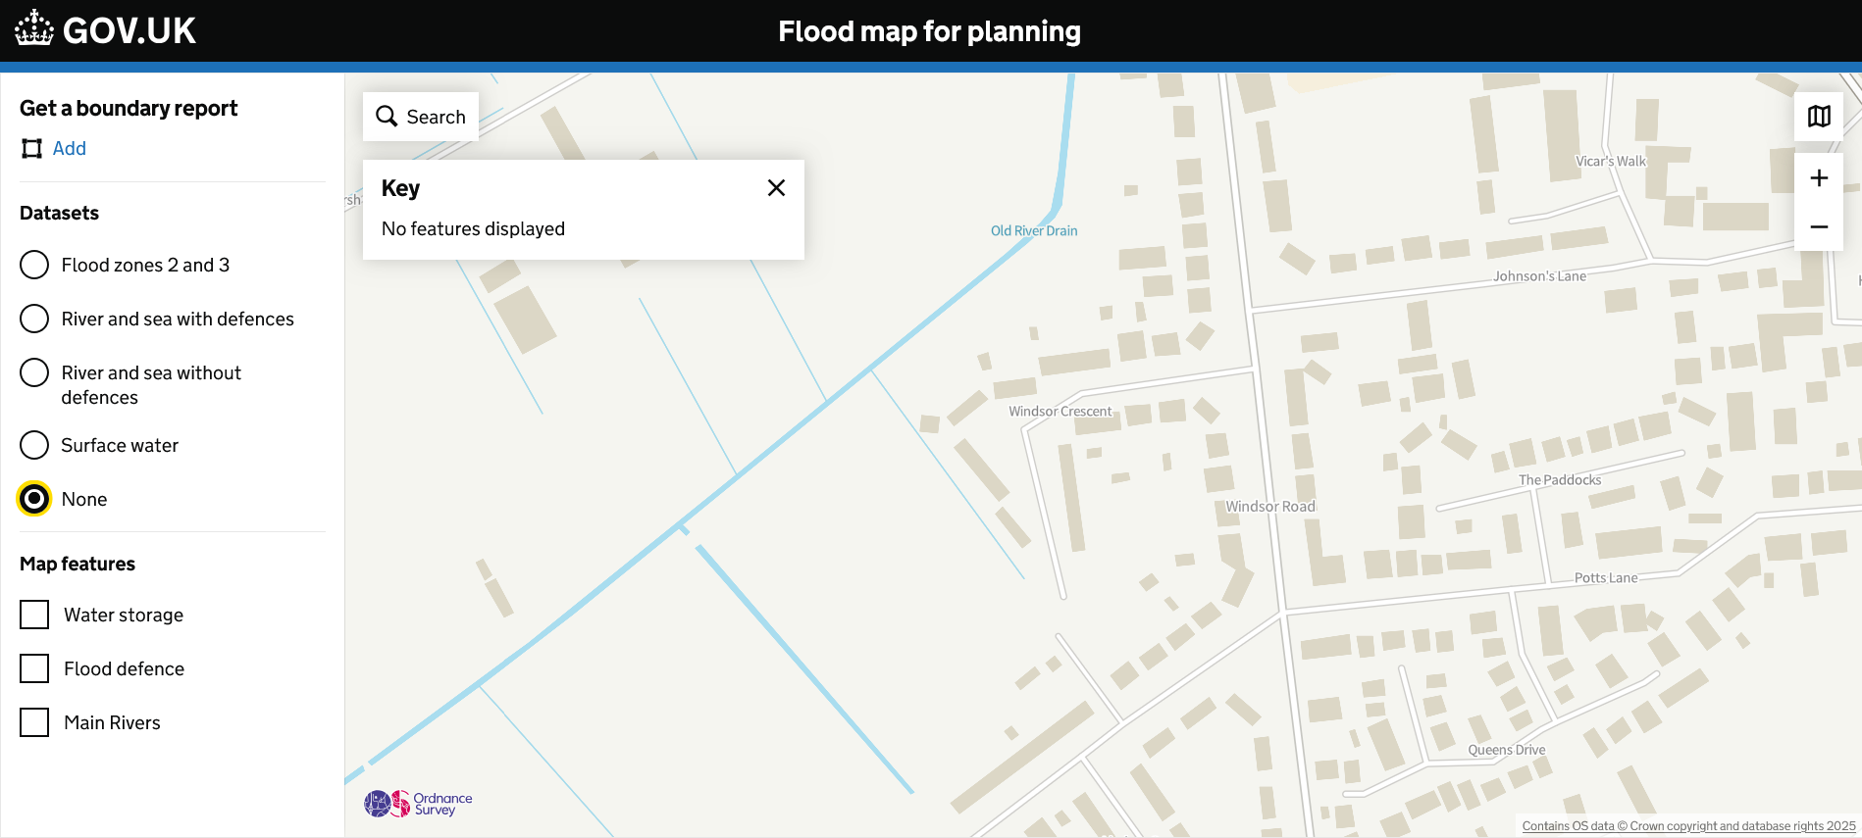Click the Windsor Crescent map label
The image size is (1862, 838).
coord(1060,412)
